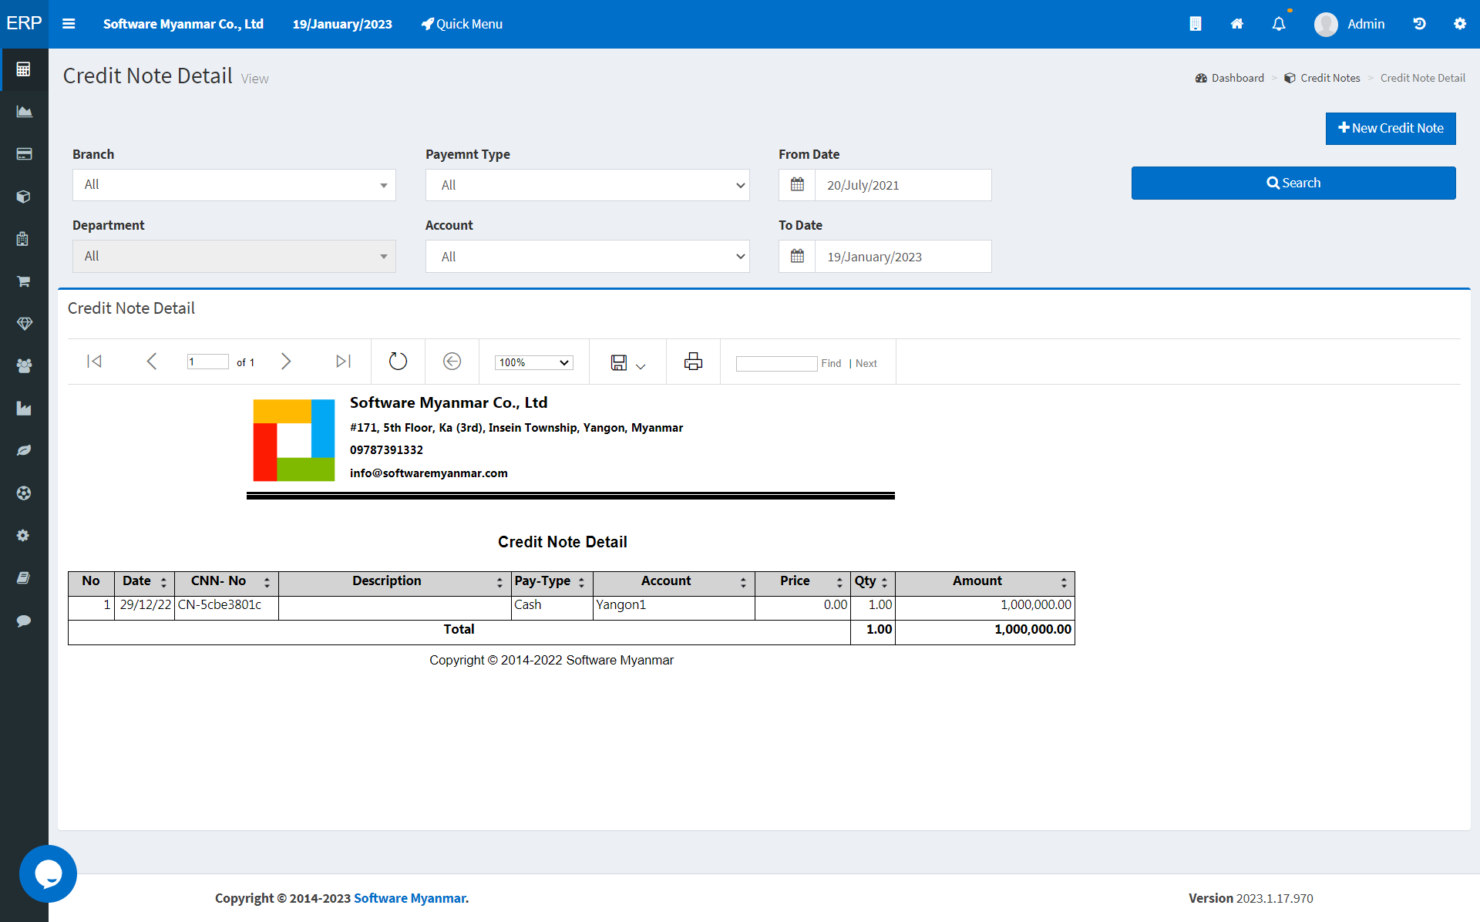This screenshot has height=922, width=1480.
Task: Click the From Date field
Action: [903, 185]
